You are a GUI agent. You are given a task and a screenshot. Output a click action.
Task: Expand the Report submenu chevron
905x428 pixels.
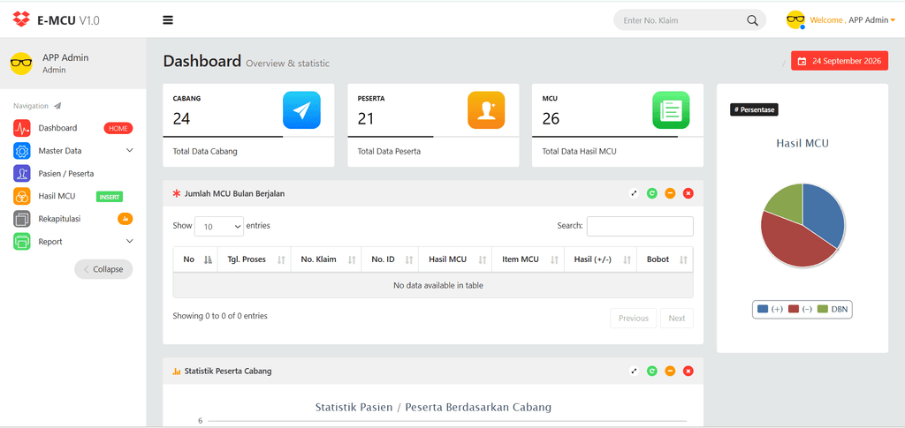(129, 241)
